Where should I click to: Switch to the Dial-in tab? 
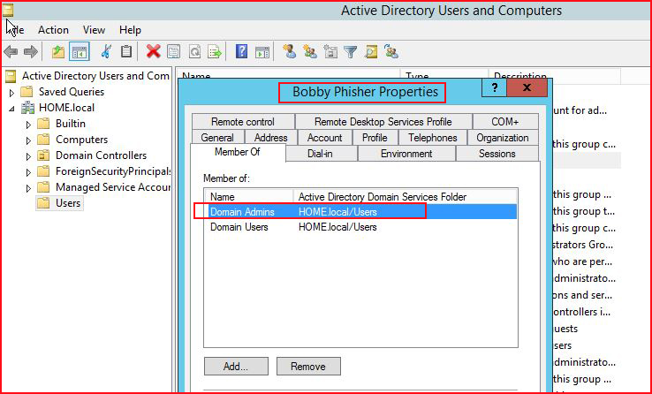pyautogui.click(x=320, y=154)
